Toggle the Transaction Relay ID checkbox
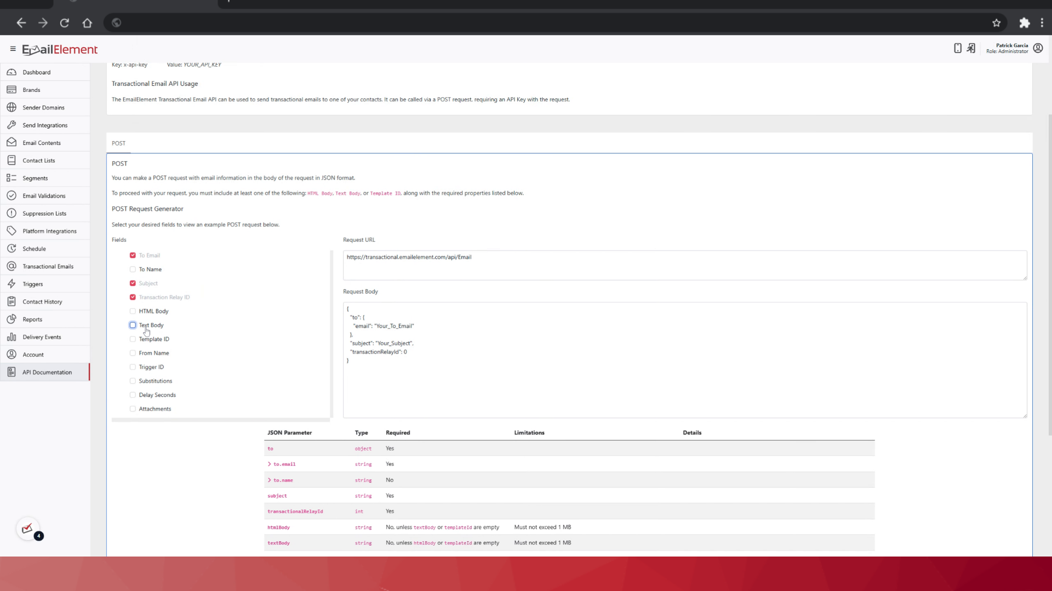Image resolution: width=1052 pixels, height=591 pixels. (133, 297)
